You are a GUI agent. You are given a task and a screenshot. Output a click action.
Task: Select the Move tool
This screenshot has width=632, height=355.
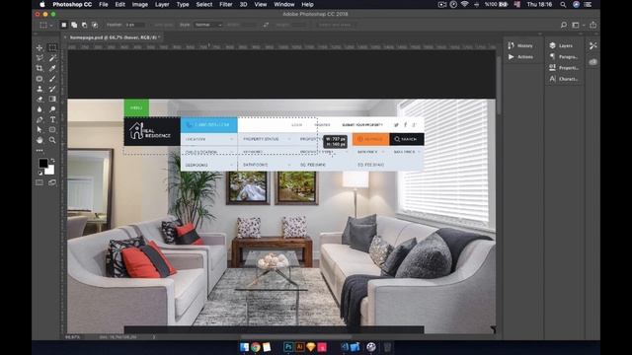click(x=39, y=47)
